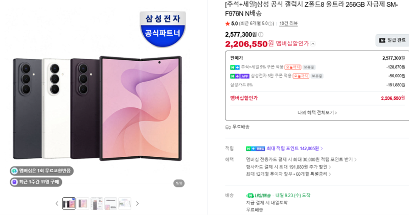
Task: Click the 삼성전자 공식파트너 badge
Action: pos(163,29)
